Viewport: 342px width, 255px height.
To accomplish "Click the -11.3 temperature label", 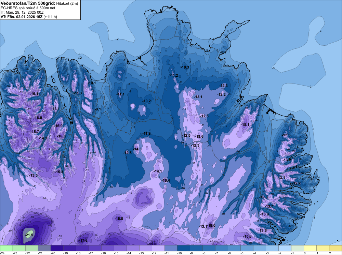I will (78, 93).
